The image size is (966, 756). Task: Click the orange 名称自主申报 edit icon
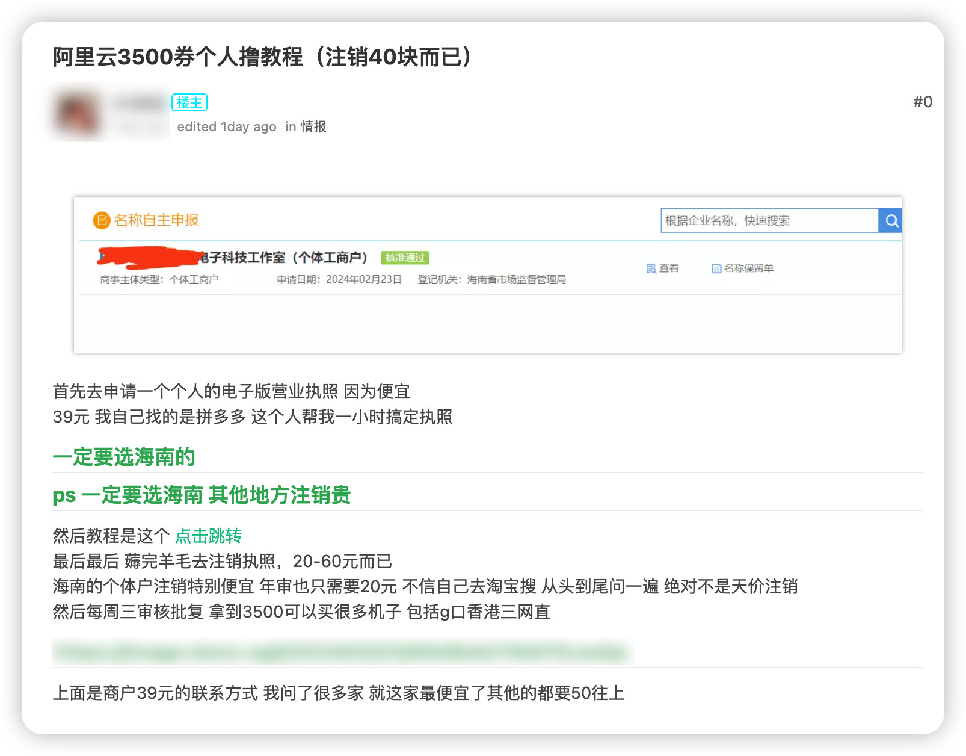[101, 220]
